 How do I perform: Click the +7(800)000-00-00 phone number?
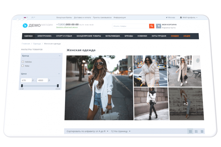[x=67, y=25]
